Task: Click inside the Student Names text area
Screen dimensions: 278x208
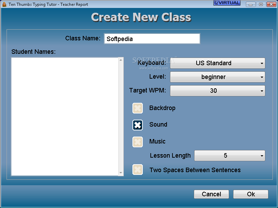Action: pos(65,117)
